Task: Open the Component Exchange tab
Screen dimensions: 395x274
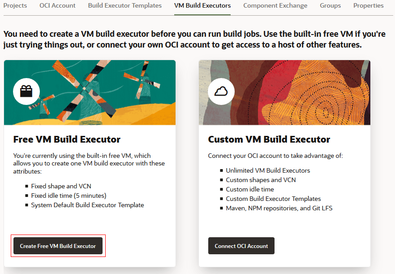Action: click(275, 6)
